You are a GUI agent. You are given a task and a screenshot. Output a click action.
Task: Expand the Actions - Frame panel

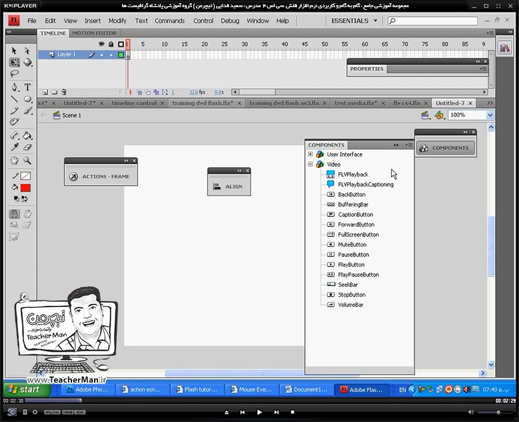[126, 160]
